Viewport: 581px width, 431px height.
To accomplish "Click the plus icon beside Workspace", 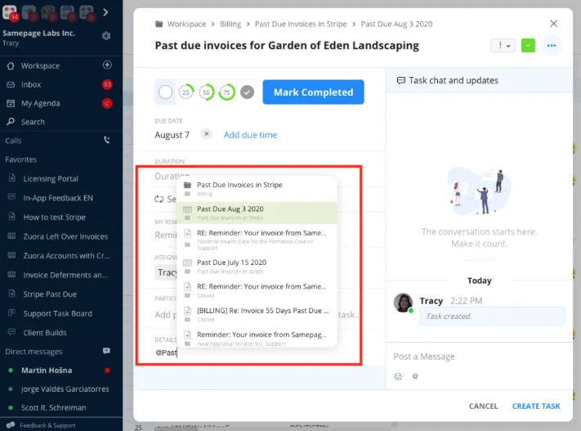I will [x=107, y=65].
